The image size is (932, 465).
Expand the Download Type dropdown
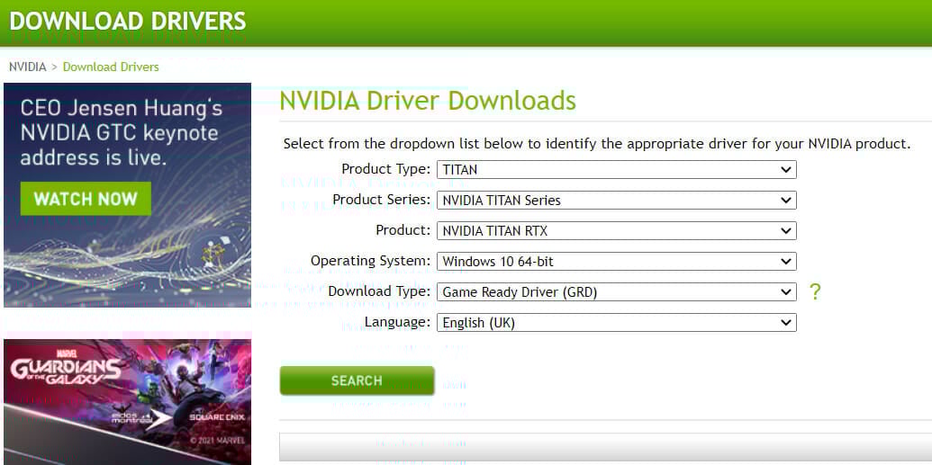pos(616,292)
